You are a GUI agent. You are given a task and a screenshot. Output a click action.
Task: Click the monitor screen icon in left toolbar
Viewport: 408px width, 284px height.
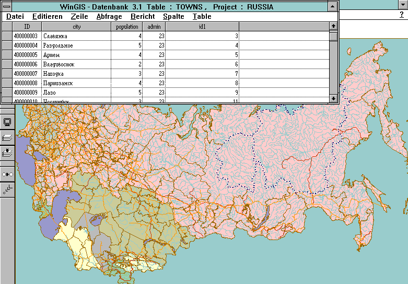pyautogui.click(x=7, y=122)
